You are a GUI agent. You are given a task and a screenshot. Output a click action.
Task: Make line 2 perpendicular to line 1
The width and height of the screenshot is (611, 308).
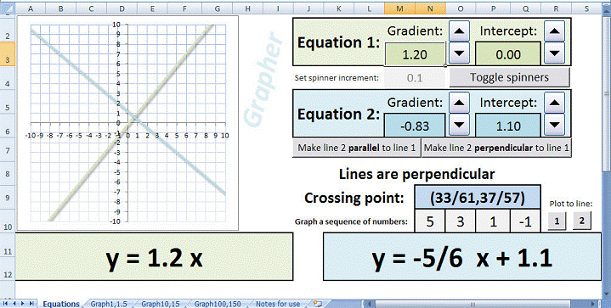click(496, 148)
